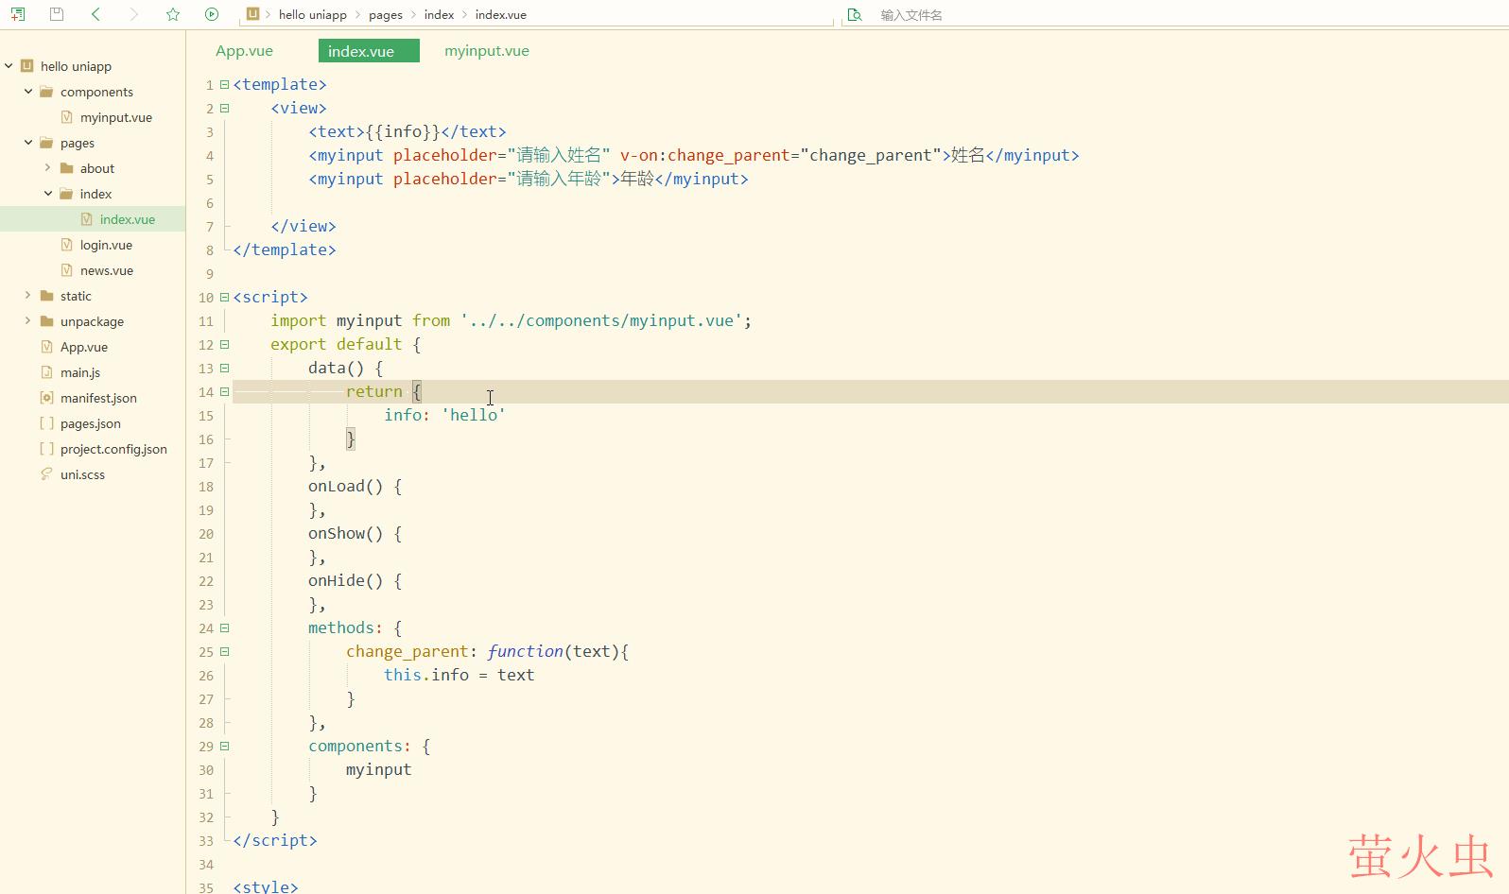Click the unpackage folder icon
Viewport: 1509px width, 894px height.
tap(46, 321)
